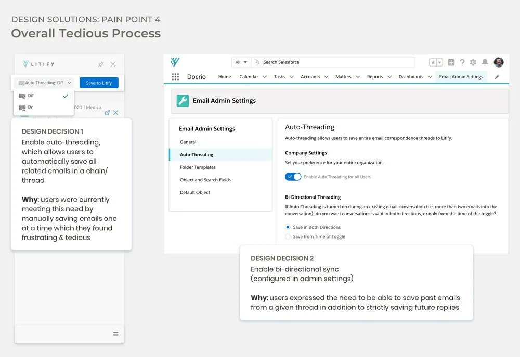Click the mailbox icon beside the On option
Image resolution: width=520 pixels, height=357 pixels.
(x=22, y=108)
